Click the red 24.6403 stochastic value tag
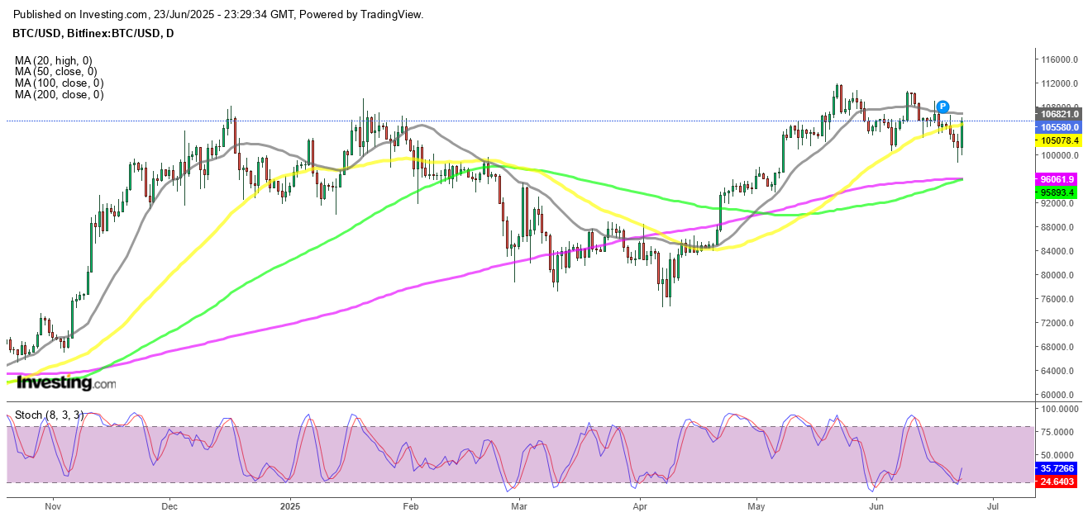The width and height of the screenshot is (1088, 517). 1058,481
